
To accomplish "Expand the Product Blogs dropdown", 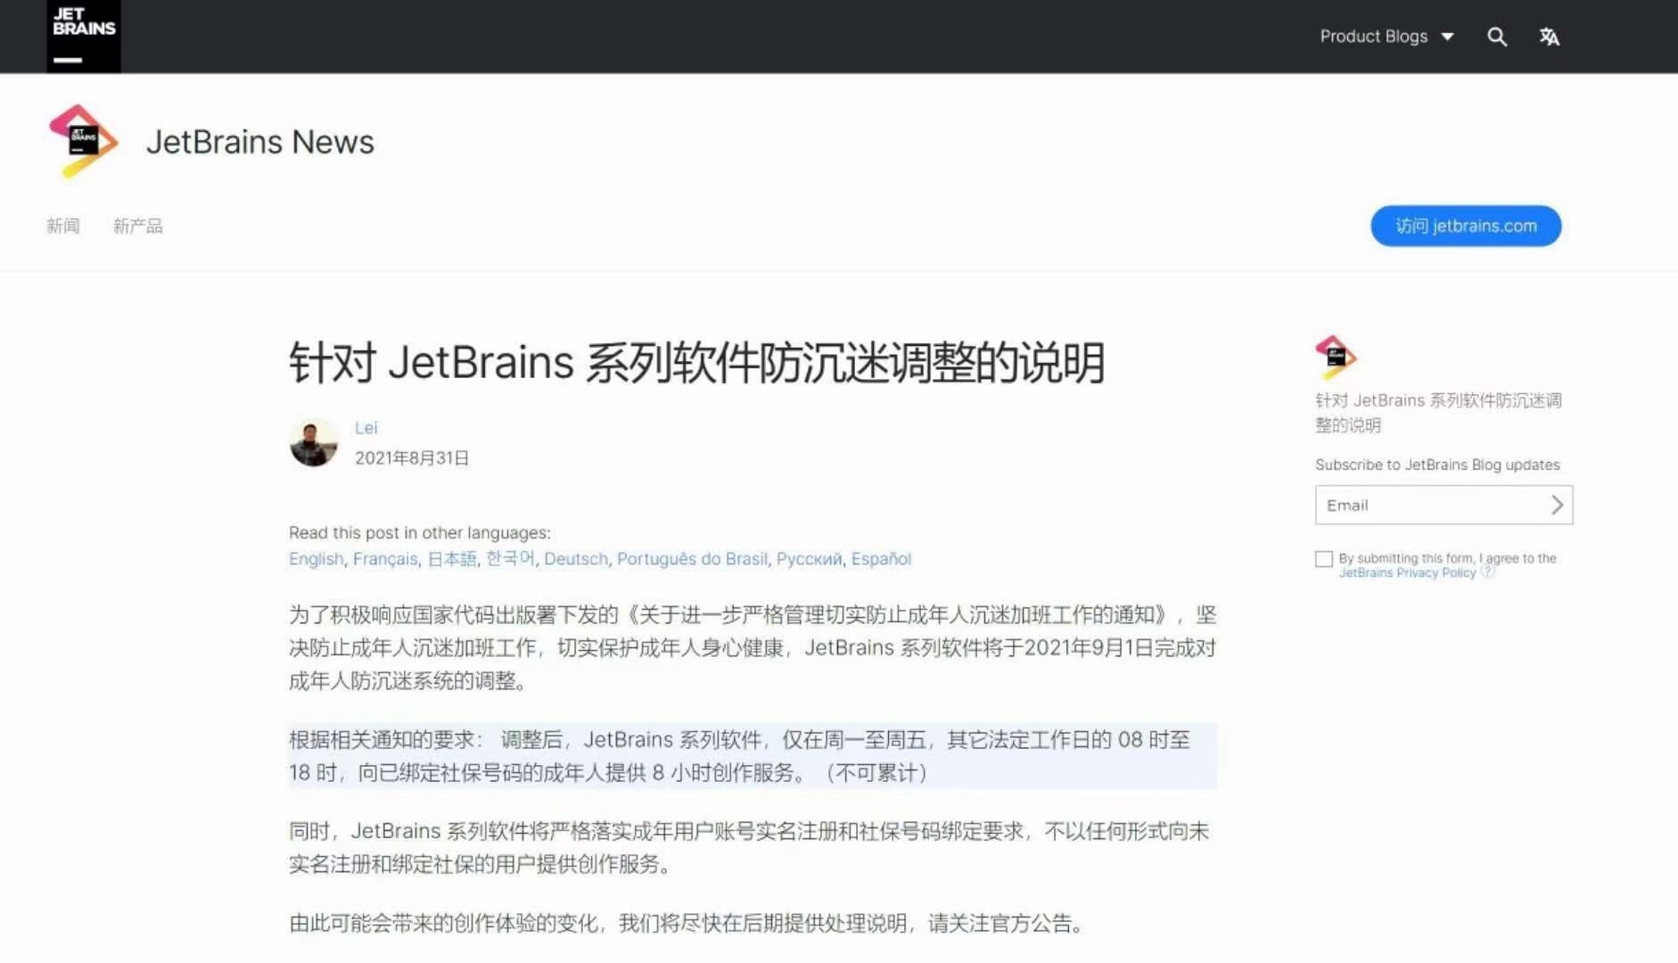I will tap(1386, 37).
